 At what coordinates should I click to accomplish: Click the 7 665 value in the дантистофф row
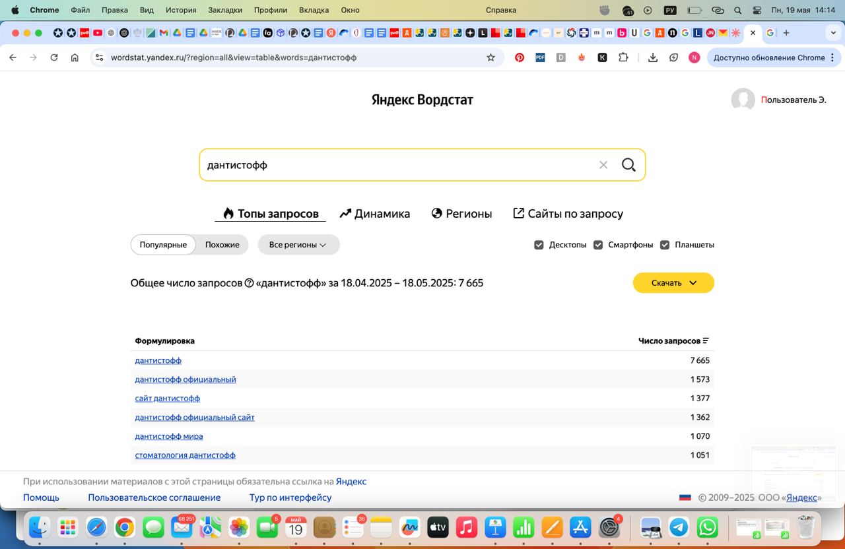(700, 360)
